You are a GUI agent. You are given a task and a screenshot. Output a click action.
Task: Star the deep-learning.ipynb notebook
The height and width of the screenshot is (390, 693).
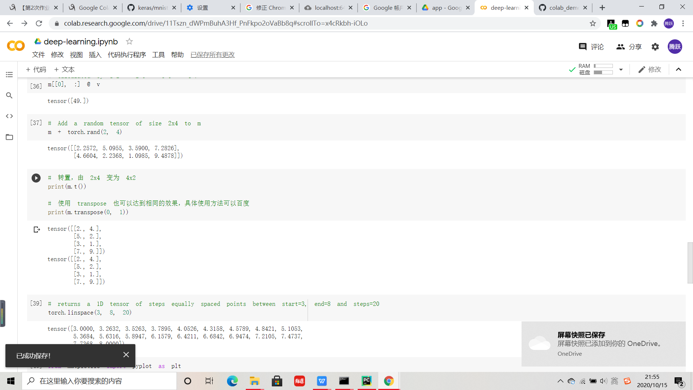pyautogui.click(x=129, y=42)
